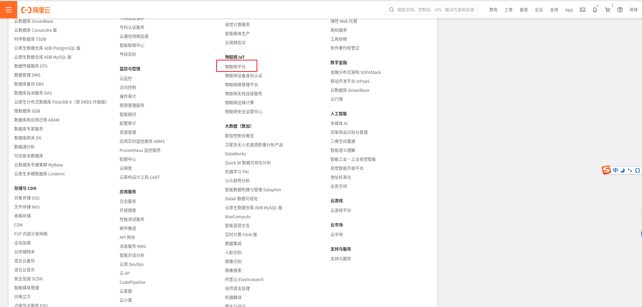Click the Sogou input method S logo
The width and height of the screenshot is (642, 307).
(x=606, y=170)
